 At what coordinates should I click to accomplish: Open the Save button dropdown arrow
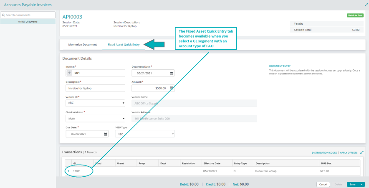tap(362, 184)
